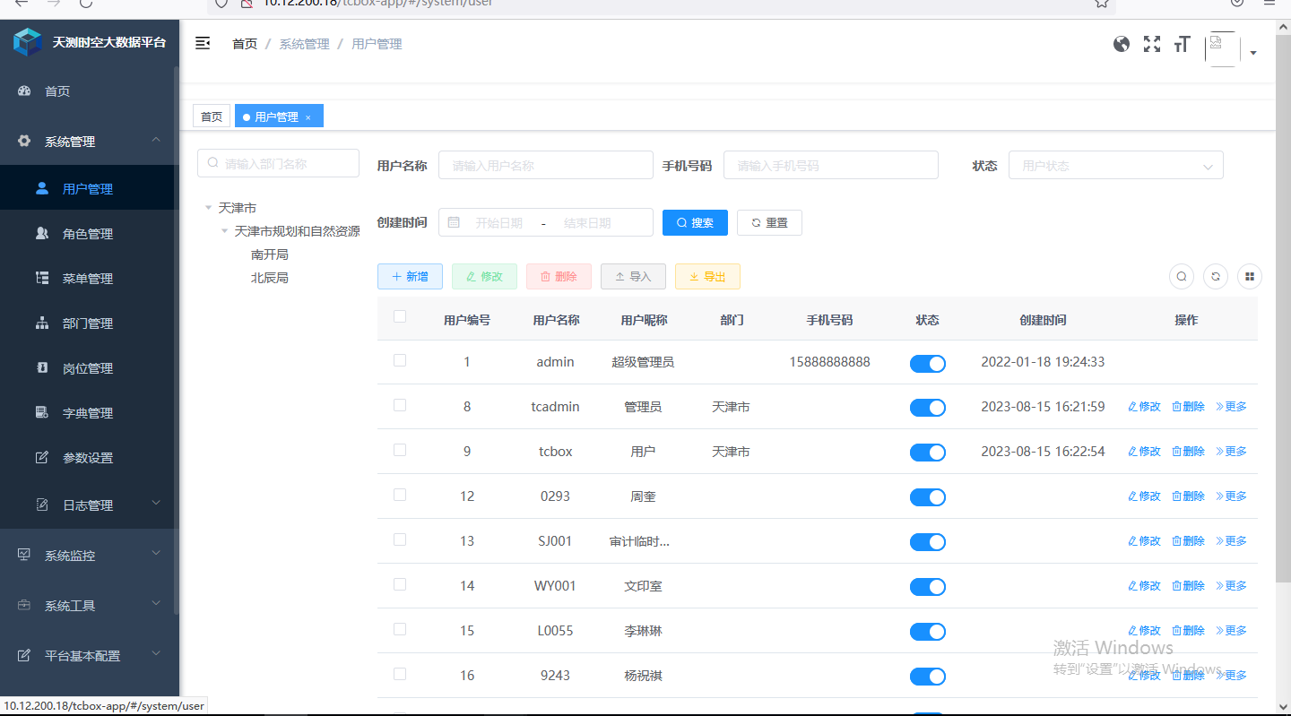
Task: Open column layout settings grid icon
Action: coord(1249,276)
